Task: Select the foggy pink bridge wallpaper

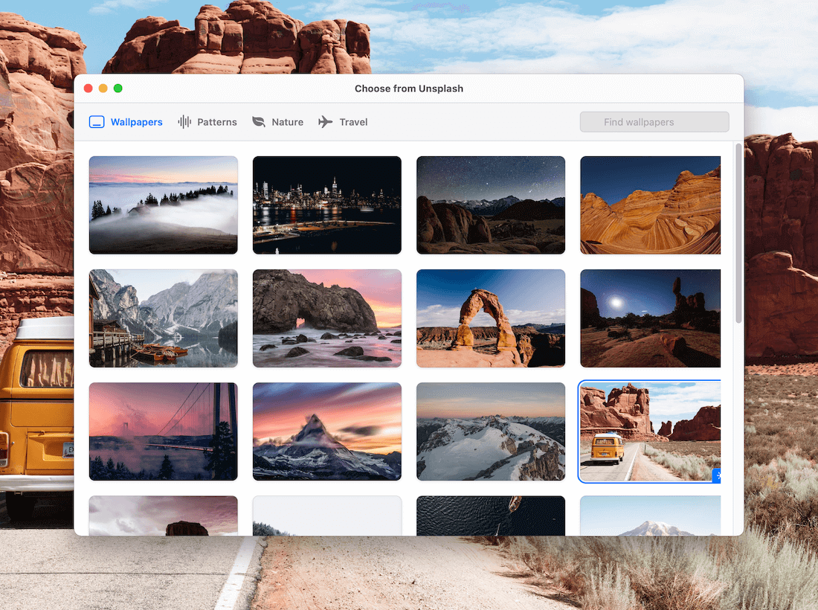Action: click(x=163, y=431)
